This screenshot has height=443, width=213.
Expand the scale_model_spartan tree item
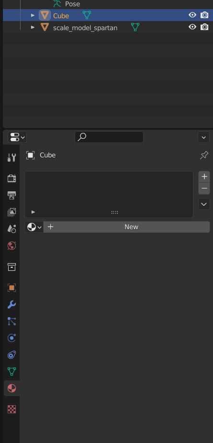coord(33,27)
